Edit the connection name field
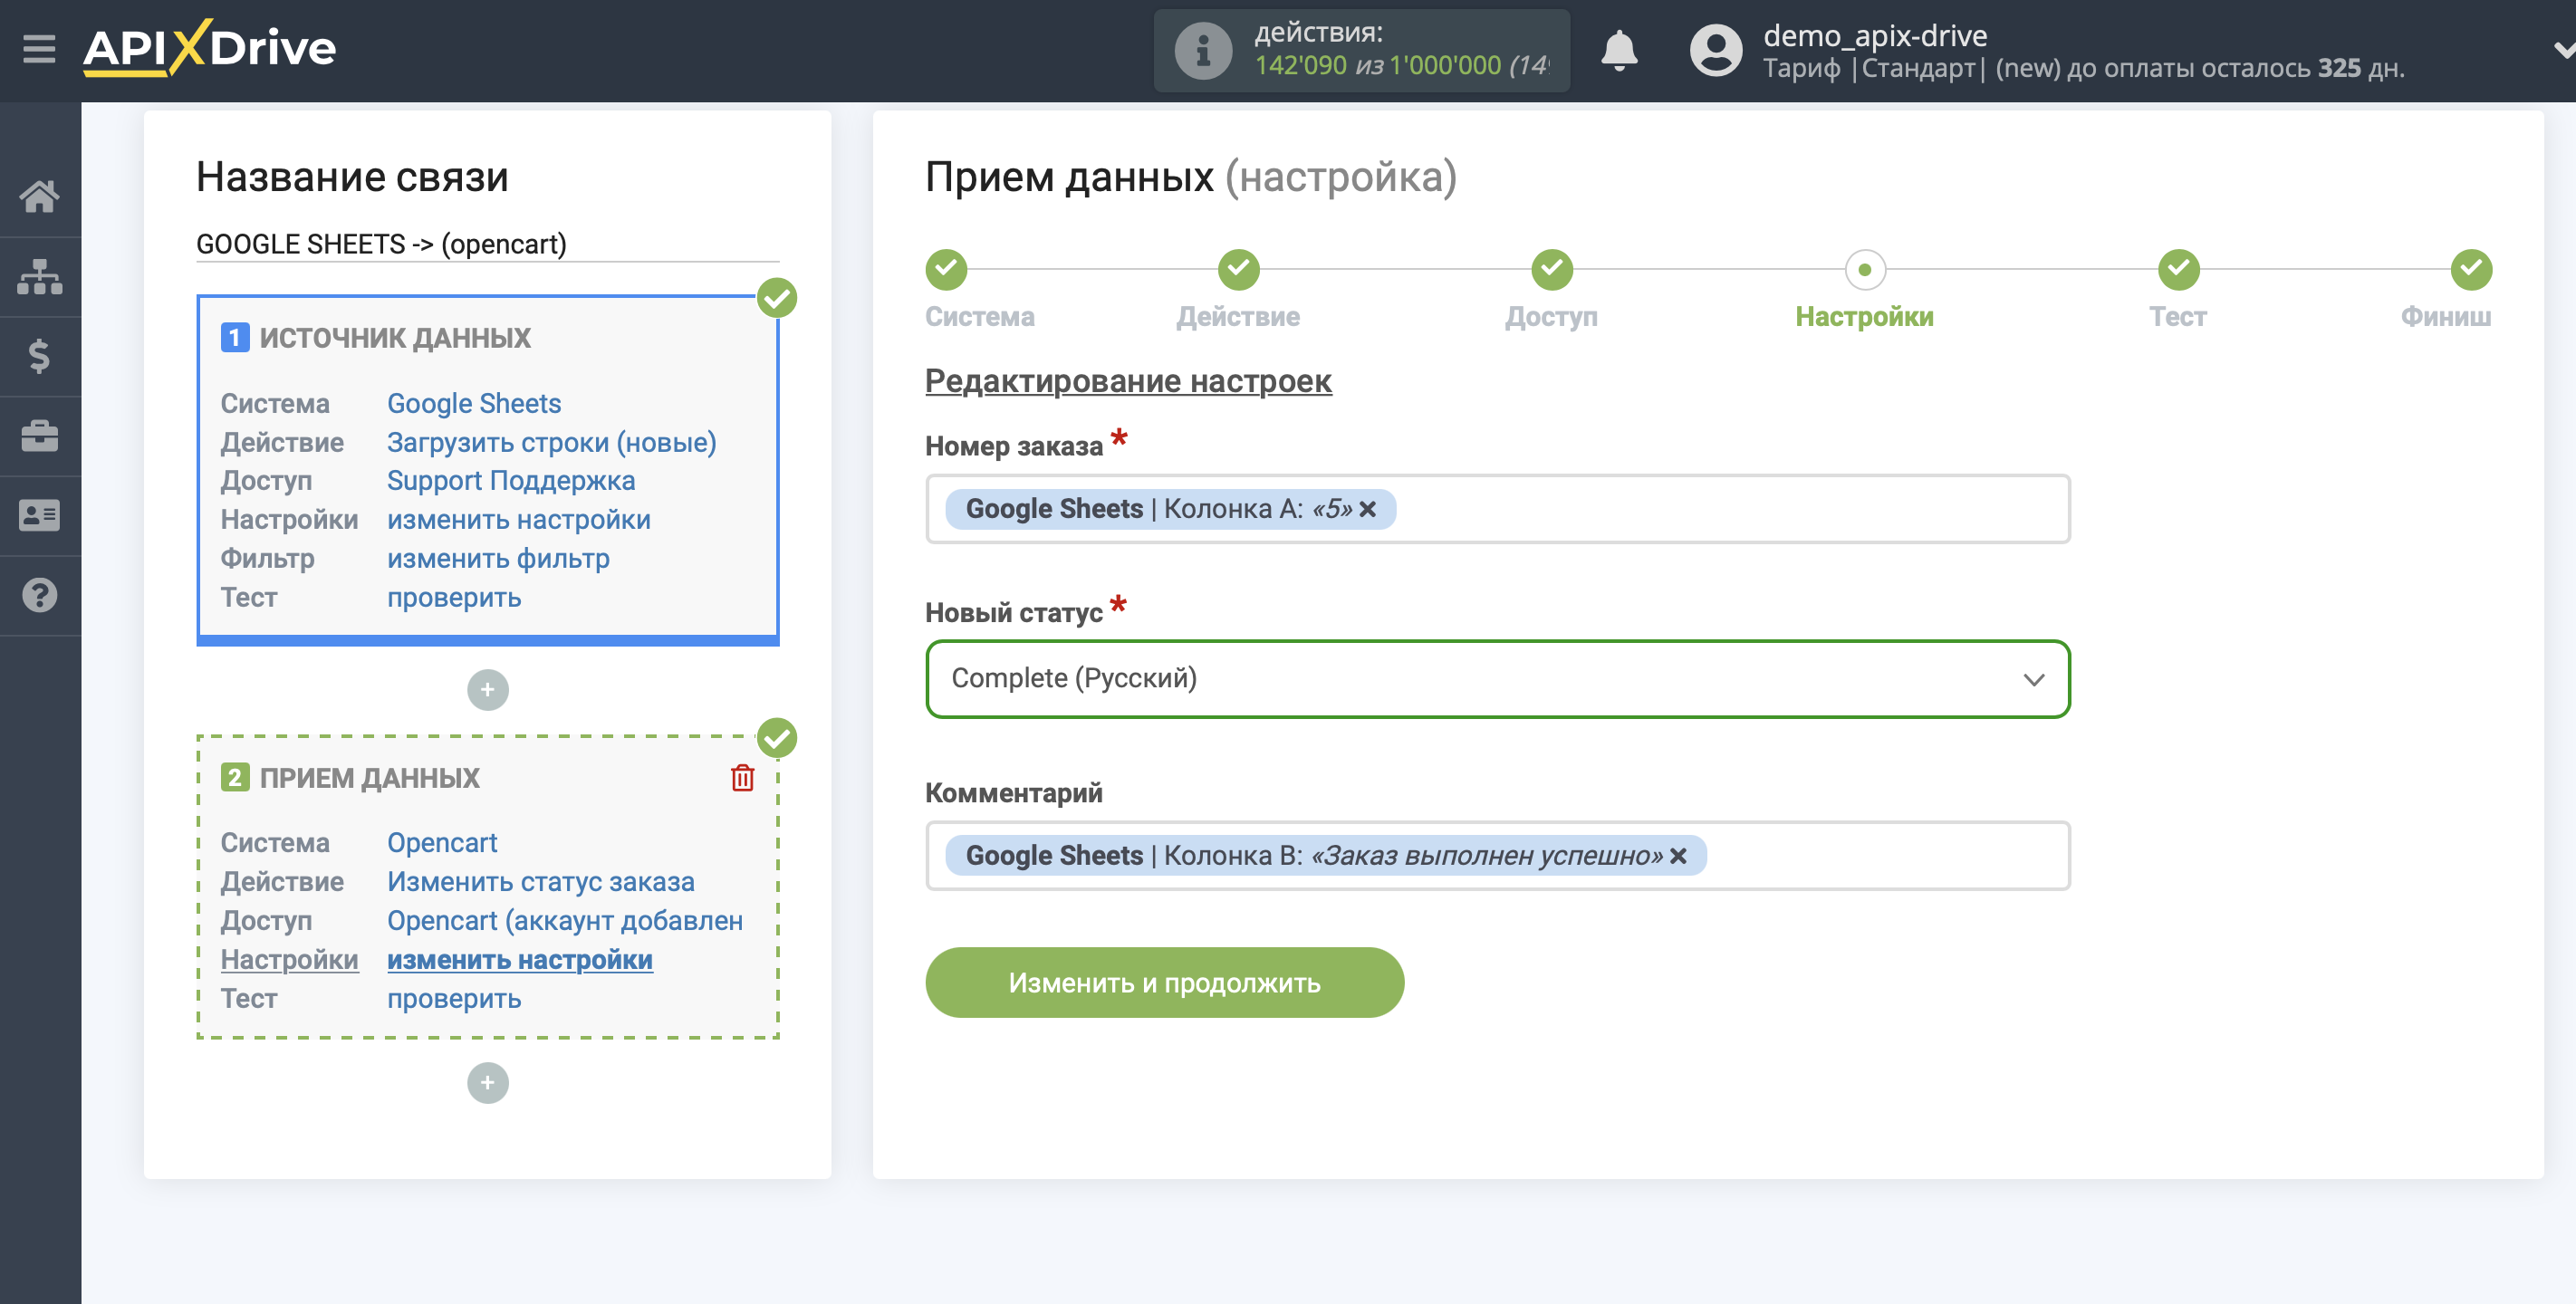 (x=488, y=244)
